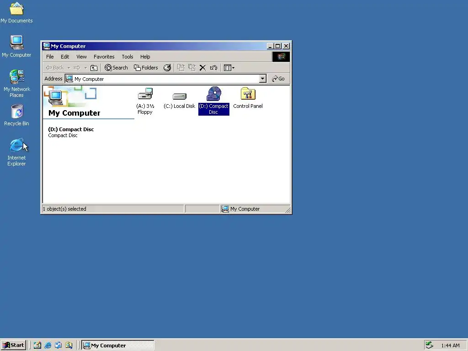This screenshot has width=468, height=351.
Task: Open the Favorites menu
Action: 104,57
